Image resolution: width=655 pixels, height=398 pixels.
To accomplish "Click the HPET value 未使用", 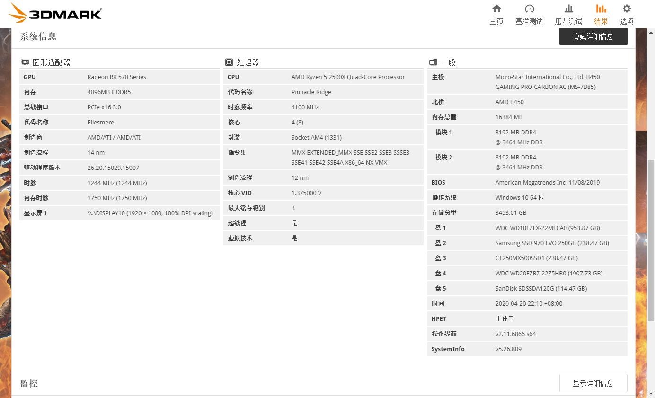I will click(x=504, y=318).
